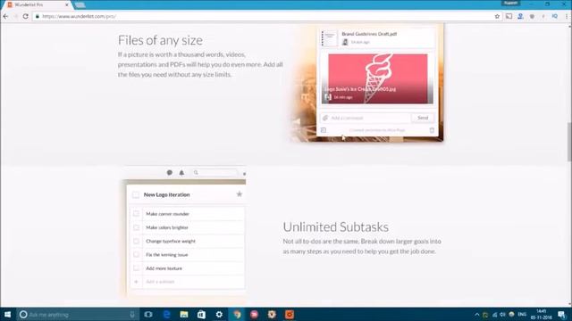Close the Wunderlist Pro tab
Viewport: 572px width, 321px height.
[x=67, y=4]
